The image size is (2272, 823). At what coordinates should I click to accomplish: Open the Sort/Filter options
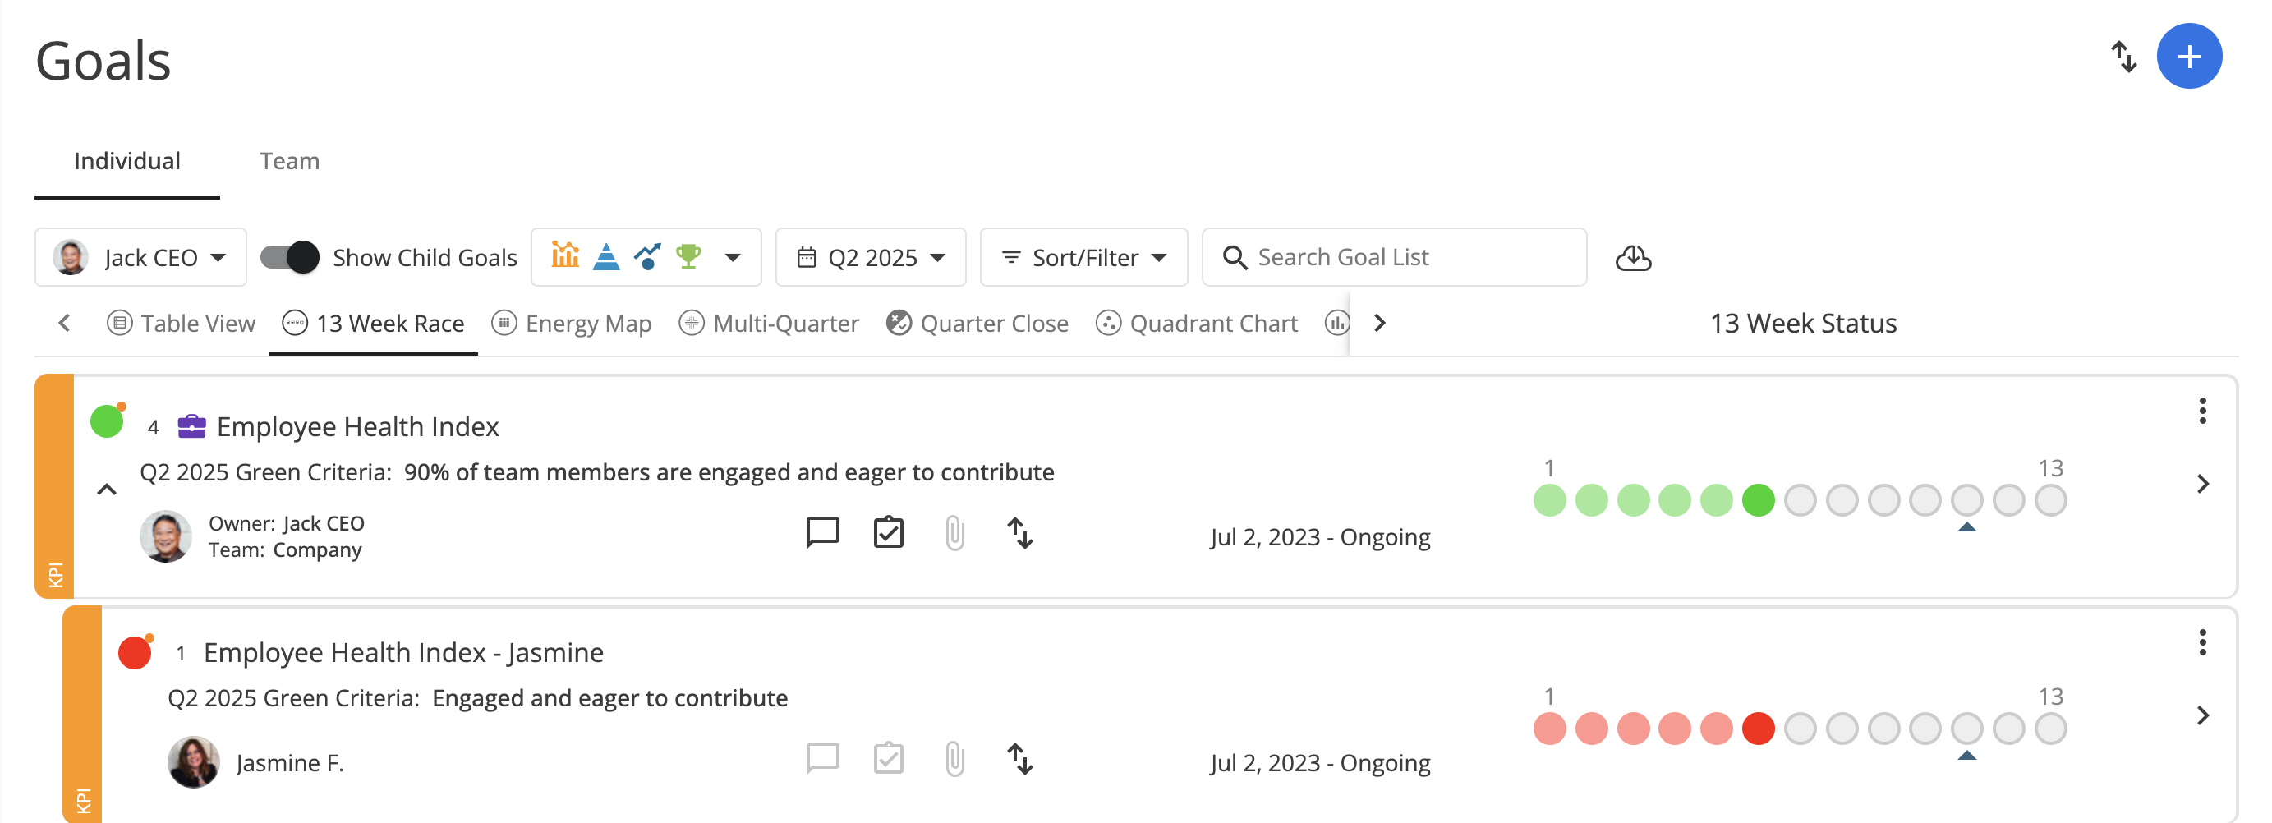(x=1083, y=258)
